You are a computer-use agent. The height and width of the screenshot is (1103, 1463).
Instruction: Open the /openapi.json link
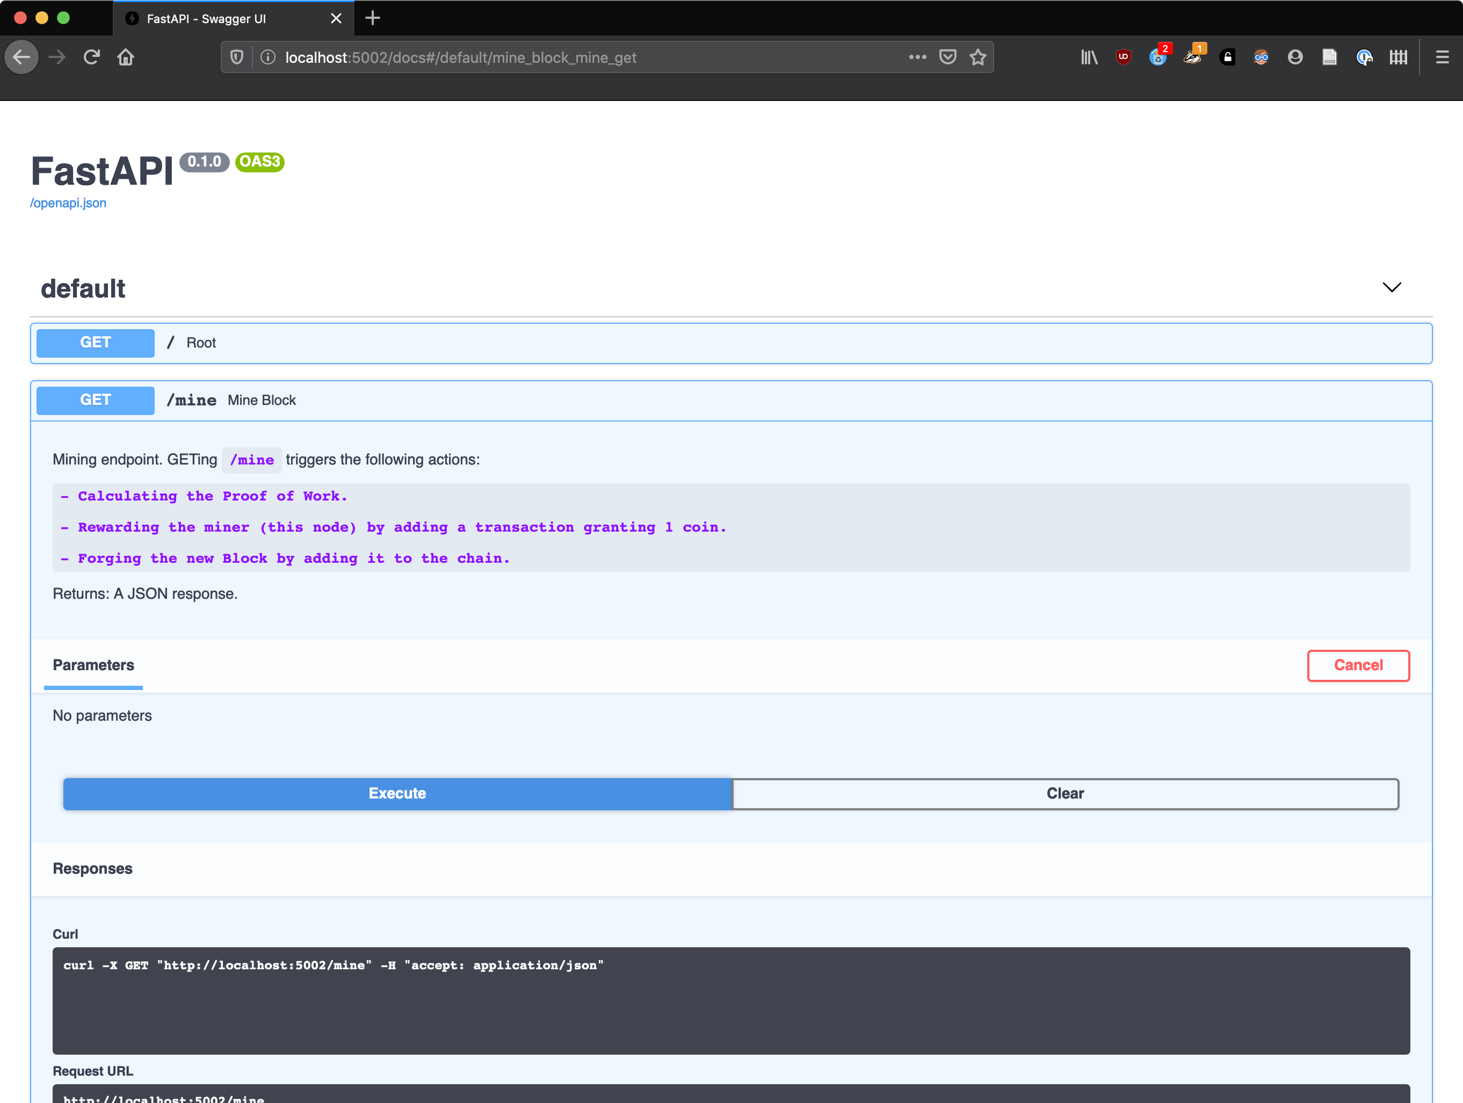point(68,203)
